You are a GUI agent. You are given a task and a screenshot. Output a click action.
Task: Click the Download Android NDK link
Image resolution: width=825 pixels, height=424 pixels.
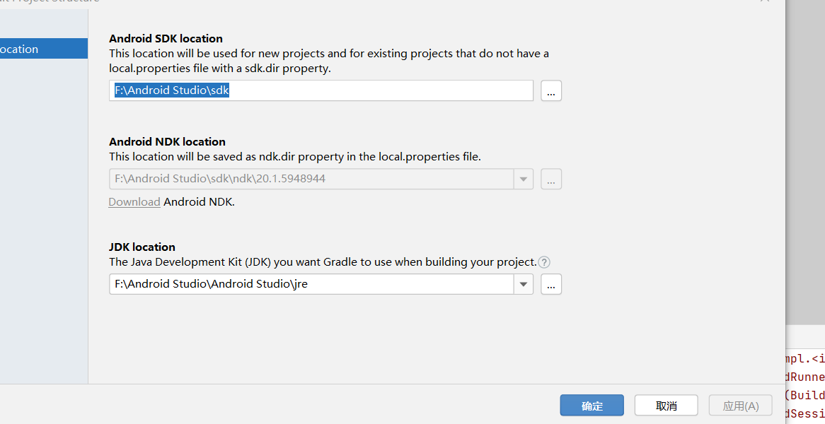(134, 202)
